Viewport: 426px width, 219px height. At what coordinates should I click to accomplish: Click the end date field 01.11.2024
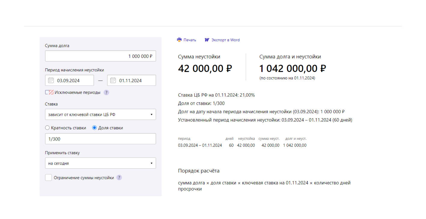(x=135, y=80)
